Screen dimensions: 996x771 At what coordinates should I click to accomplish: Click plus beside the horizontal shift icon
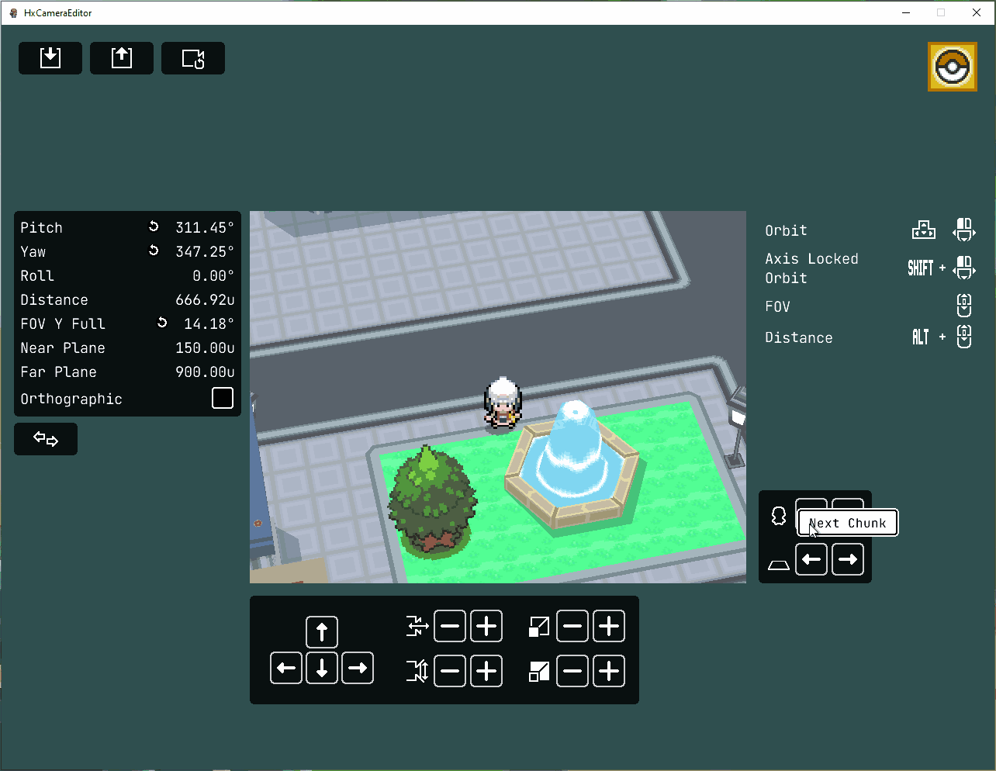tap(486, 626)
